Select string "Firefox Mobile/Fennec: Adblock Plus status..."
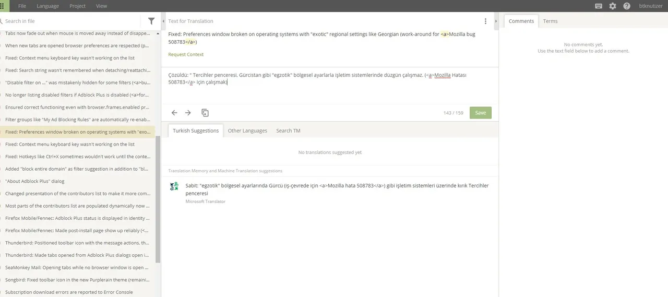Image resolution: width=668 pixels, height=297 pixels. tap(78, 218)
